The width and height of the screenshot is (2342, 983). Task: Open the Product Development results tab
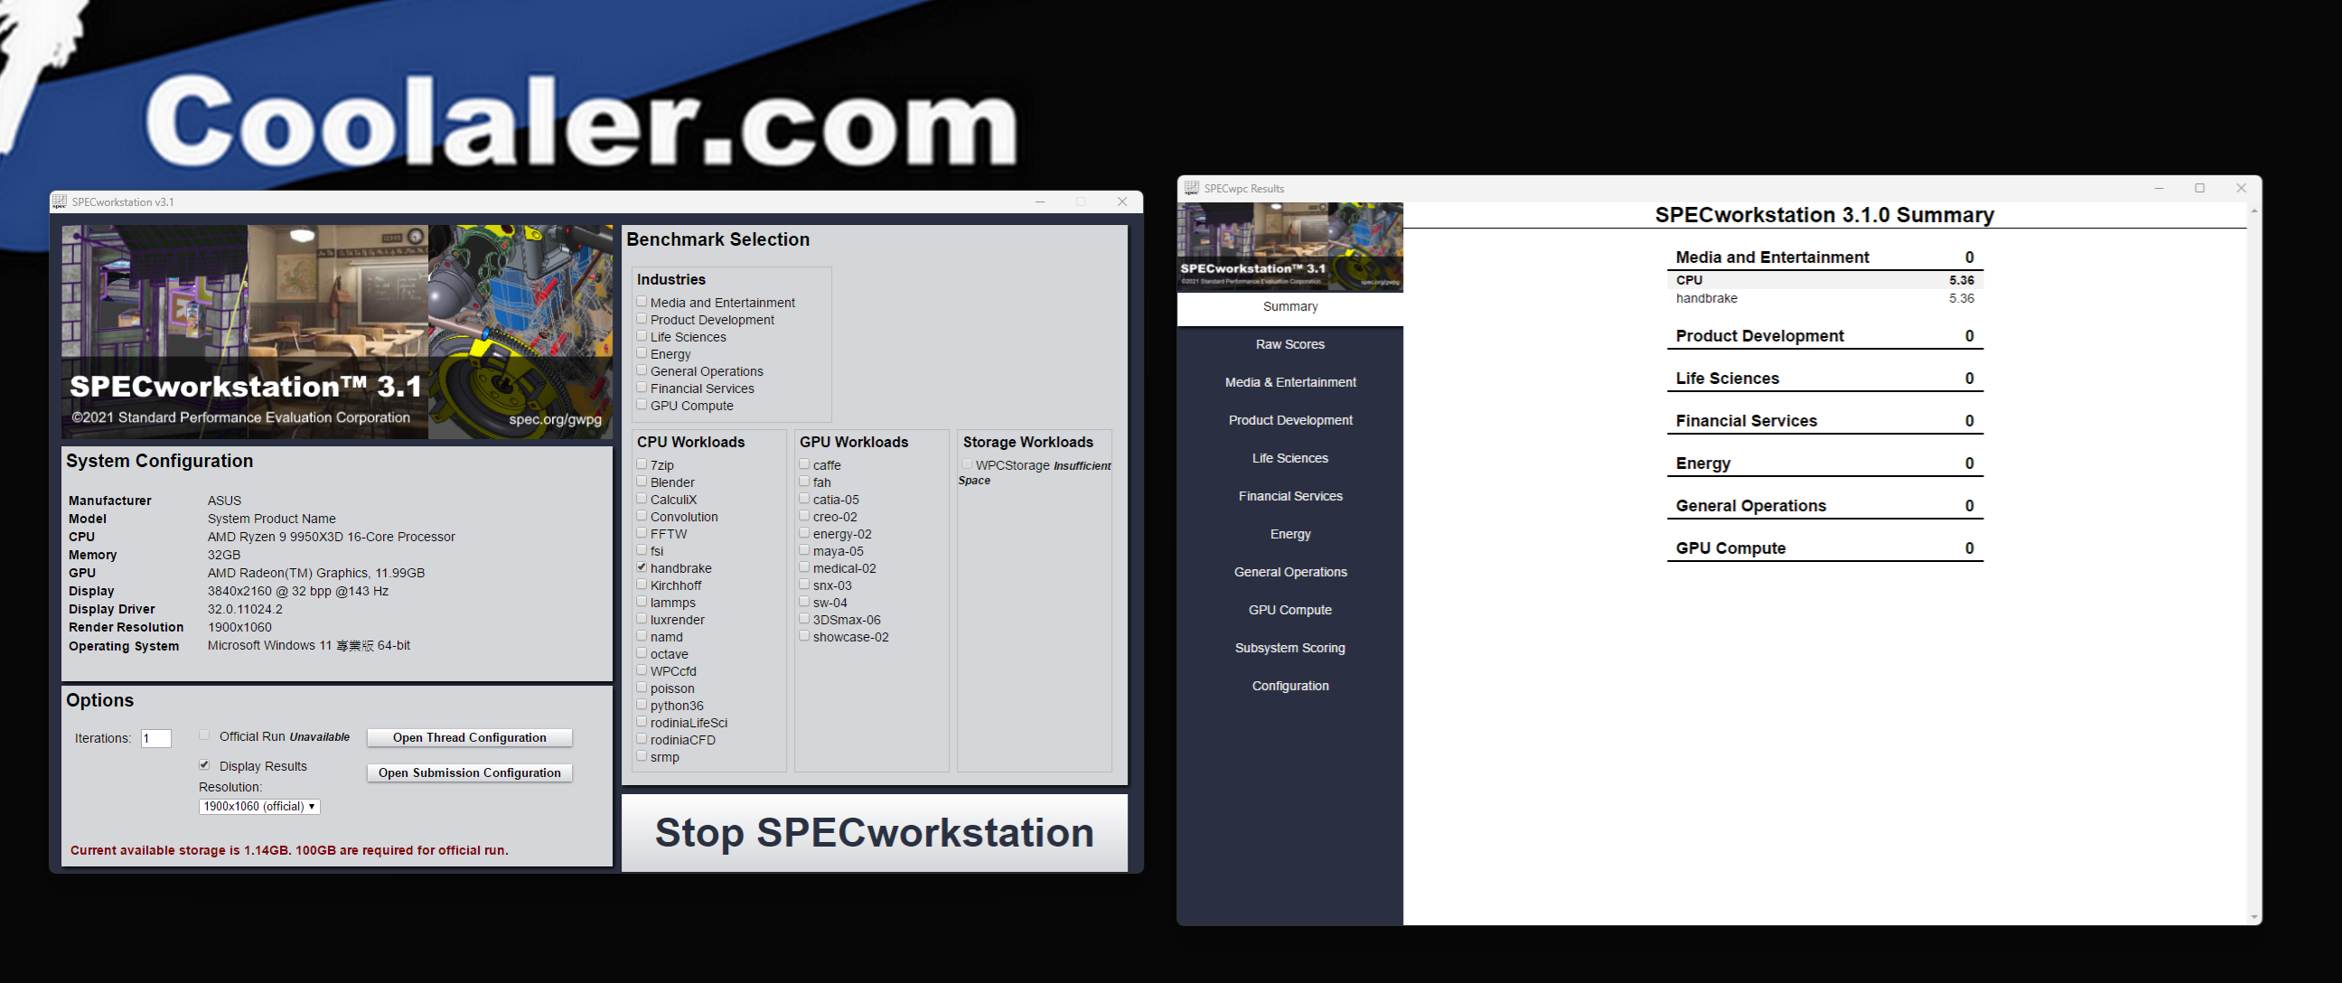click(1290, 420)
